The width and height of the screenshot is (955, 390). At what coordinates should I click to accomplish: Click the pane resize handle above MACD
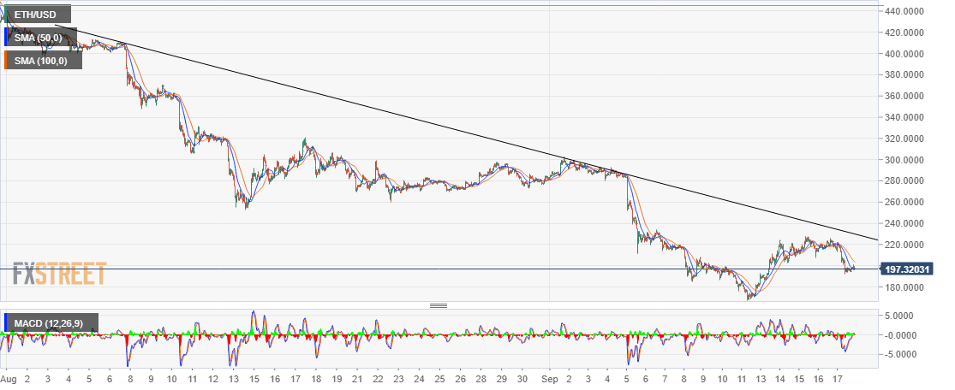(x=439, y=305)
